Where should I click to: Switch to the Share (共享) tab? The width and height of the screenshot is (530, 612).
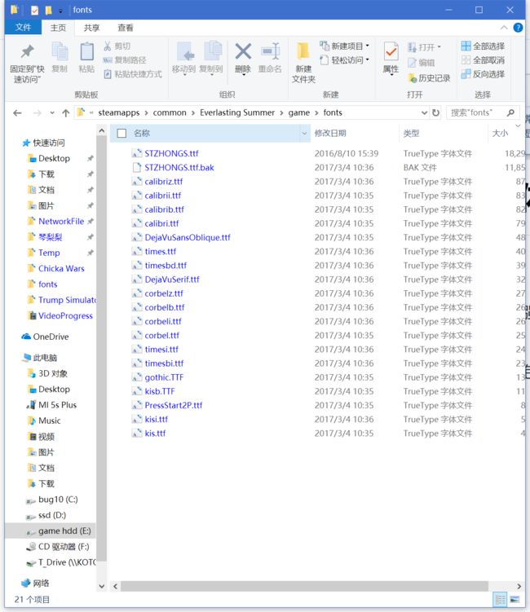(x=92, y=28)
